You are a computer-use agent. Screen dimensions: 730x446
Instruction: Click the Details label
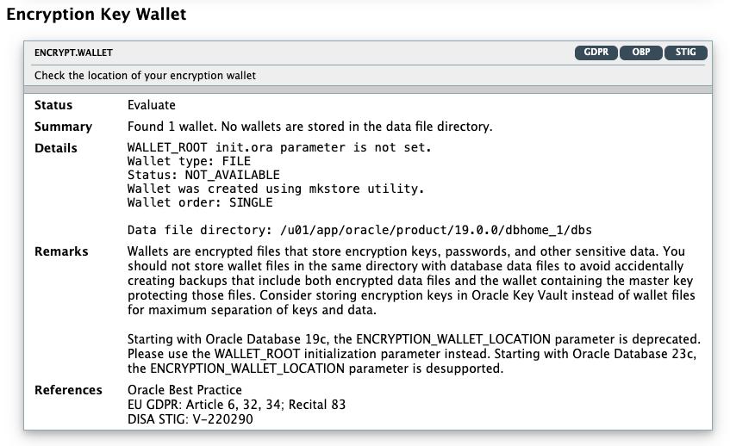pos(56,148)
